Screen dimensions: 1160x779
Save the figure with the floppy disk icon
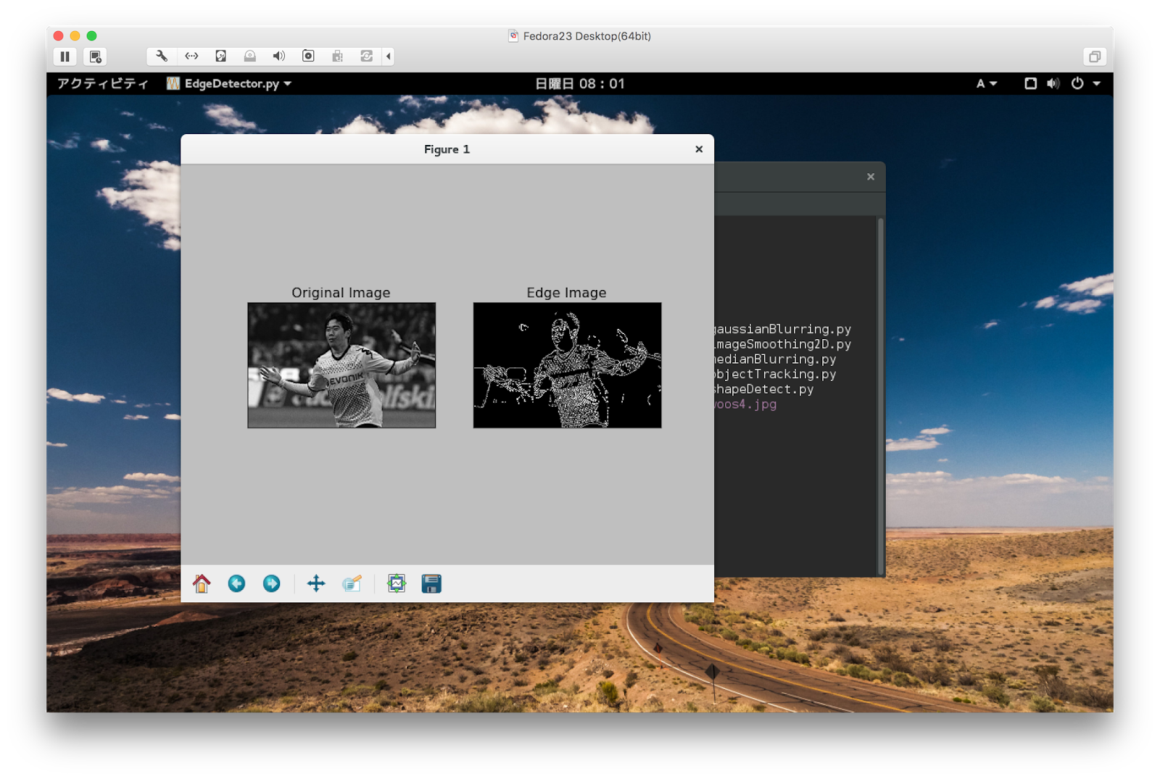431,583
